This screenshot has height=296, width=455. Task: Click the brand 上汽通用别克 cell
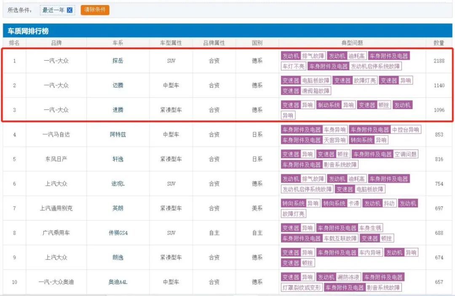56,208
